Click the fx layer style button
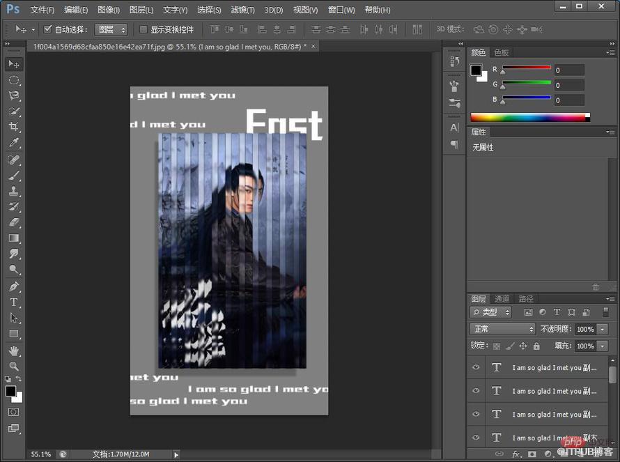Screen dimensions: 620x462 516,454
